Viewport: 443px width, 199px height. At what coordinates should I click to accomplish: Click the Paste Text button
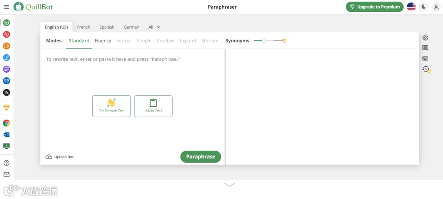pyautogui.click(x=153, y=106)
